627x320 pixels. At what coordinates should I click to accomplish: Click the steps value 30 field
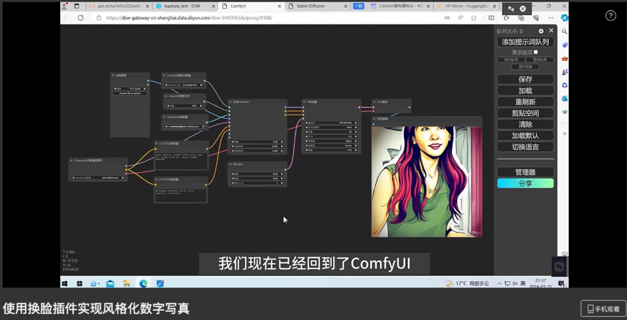(x=331, y=132)
